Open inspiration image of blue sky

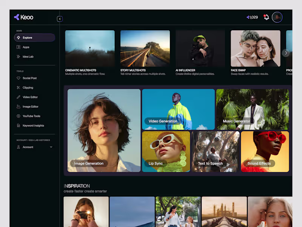coord(132,212)
